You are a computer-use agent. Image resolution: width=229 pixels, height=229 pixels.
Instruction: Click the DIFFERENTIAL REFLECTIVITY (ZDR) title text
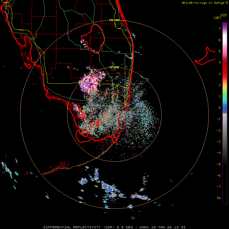click(80, 227)
